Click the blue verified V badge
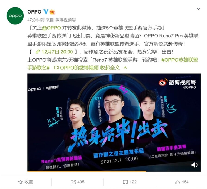Image resolution: width=207 pixels, height=189 pixels. tap(46, 12)
